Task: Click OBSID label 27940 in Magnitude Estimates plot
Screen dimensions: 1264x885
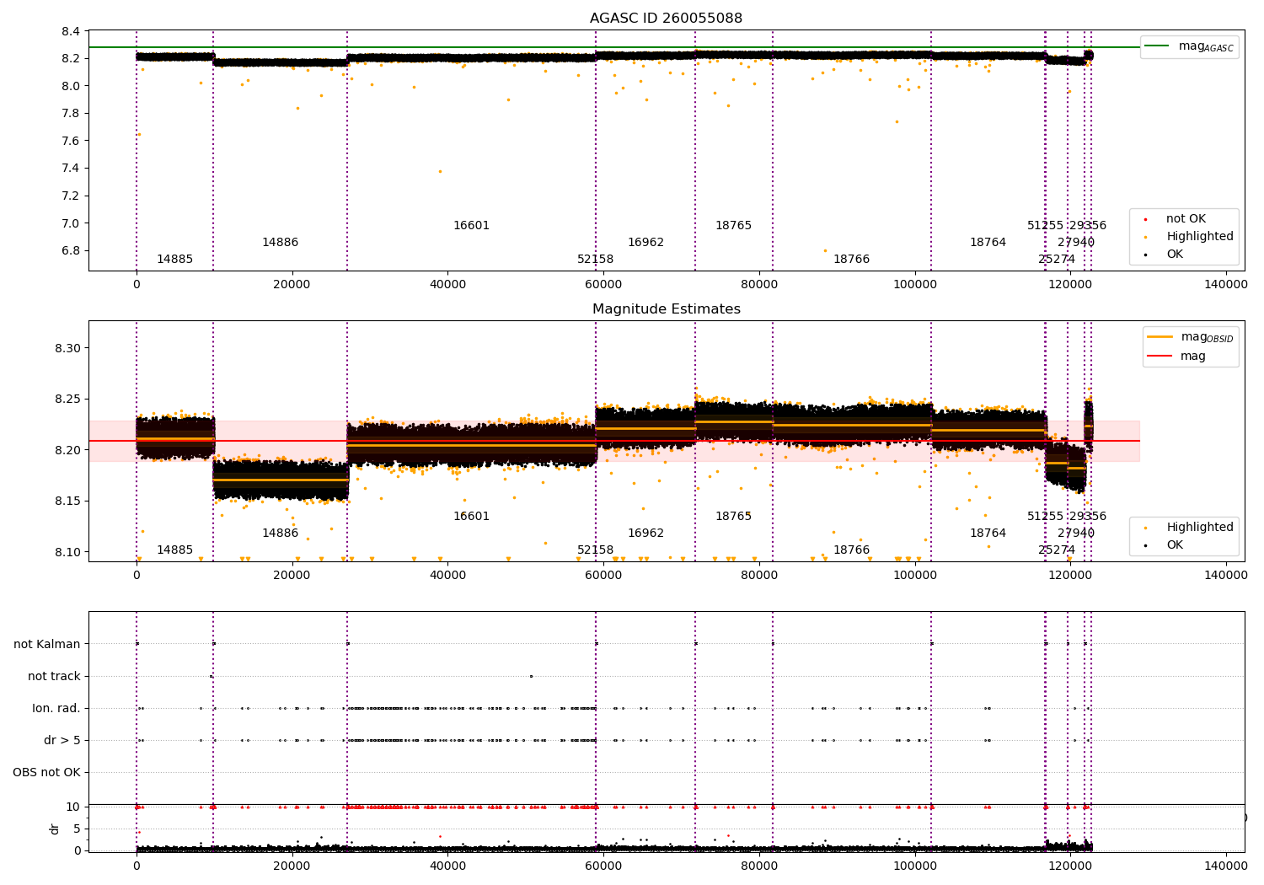Action: coord(1076,534)
